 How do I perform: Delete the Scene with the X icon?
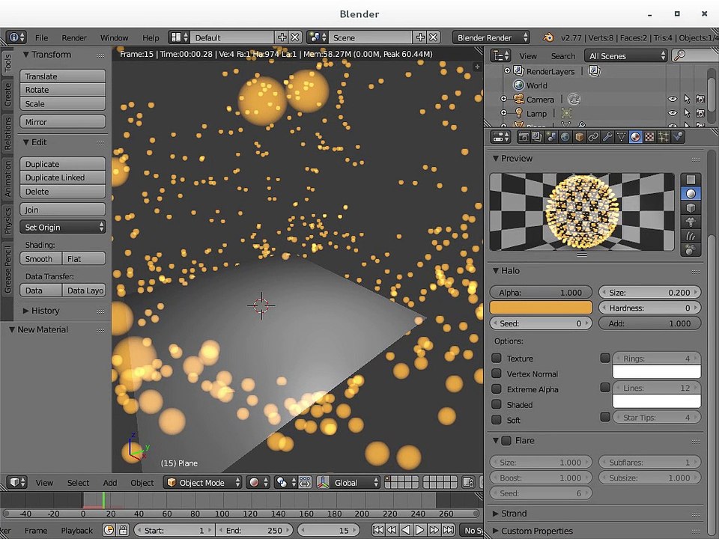[434, 37]
